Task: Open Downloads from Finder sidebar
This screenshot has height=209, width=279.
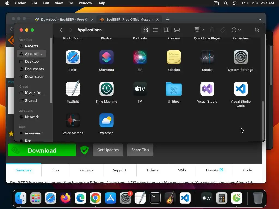Action: coord(32,76)
